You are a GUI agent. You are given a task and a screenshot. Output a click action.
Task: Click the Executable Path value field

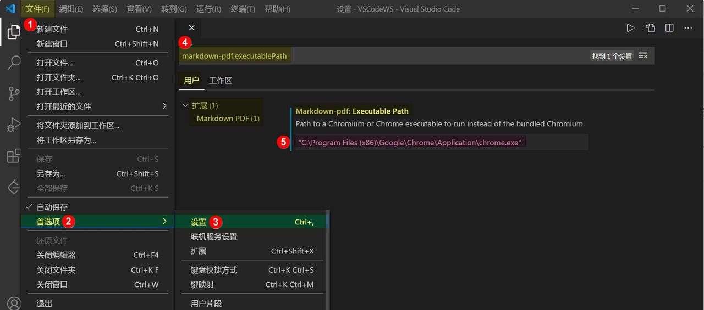(442, 142)
